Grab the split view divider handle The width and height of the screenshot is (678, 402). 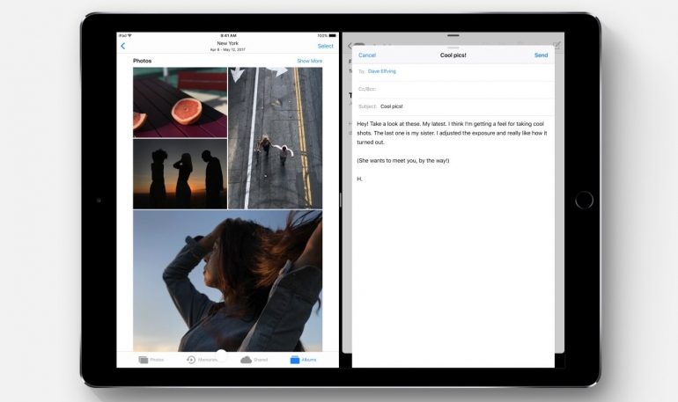tap(340, 200)
